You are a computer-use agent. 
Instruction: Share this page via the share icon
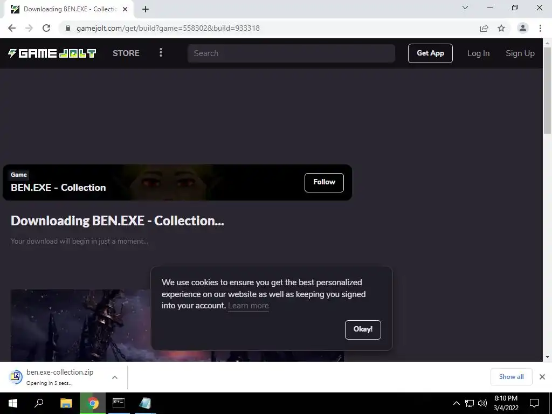(484, 28)
